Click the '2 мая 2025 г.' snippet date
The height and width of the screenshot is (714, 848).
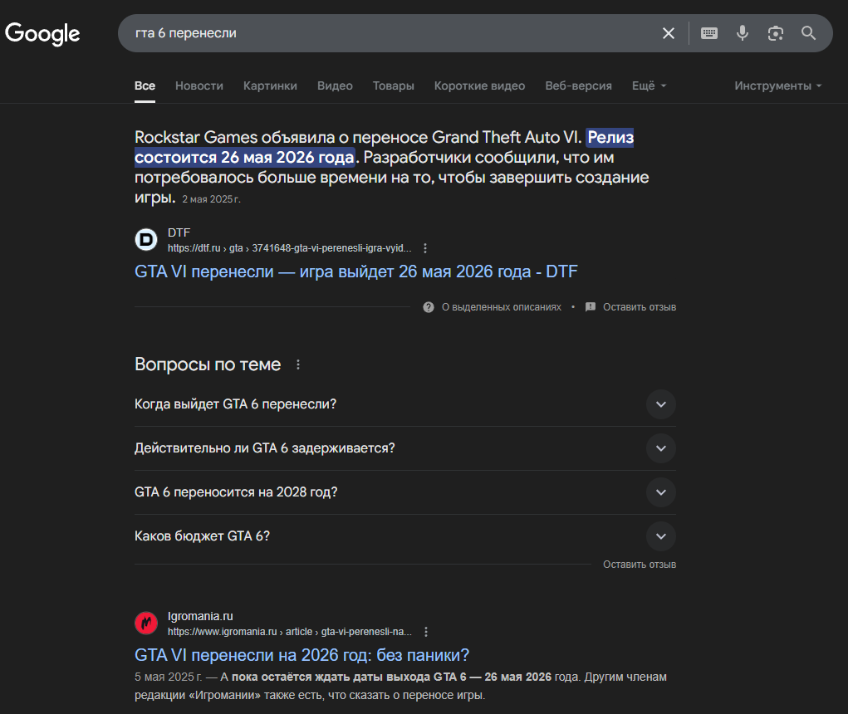(x=212, y=199)
